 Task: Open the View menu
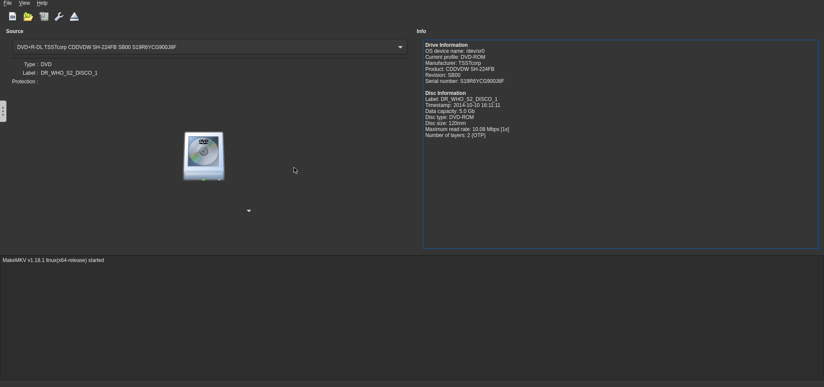pos(24,3)
